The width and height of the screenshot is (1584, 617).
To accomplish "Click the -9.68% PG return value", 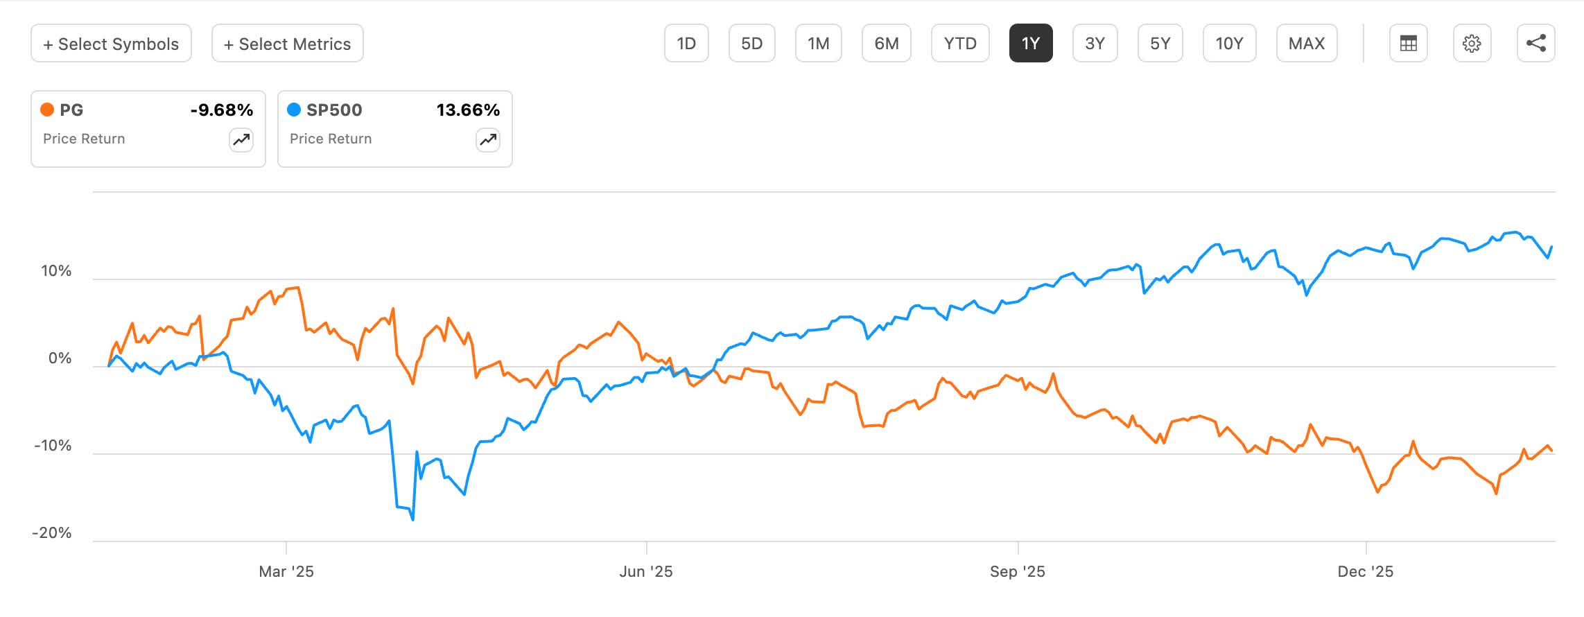I will (221, 110).
